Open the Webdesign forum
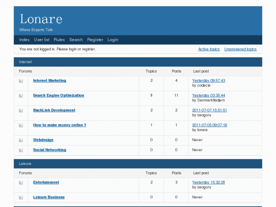The height and width of the screenshot is (207, 276). point(43,140)
